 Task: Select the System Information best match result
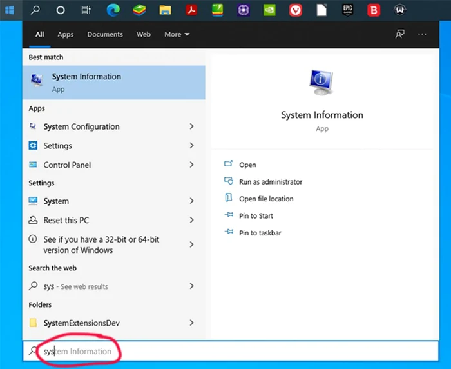coord(114,83)
